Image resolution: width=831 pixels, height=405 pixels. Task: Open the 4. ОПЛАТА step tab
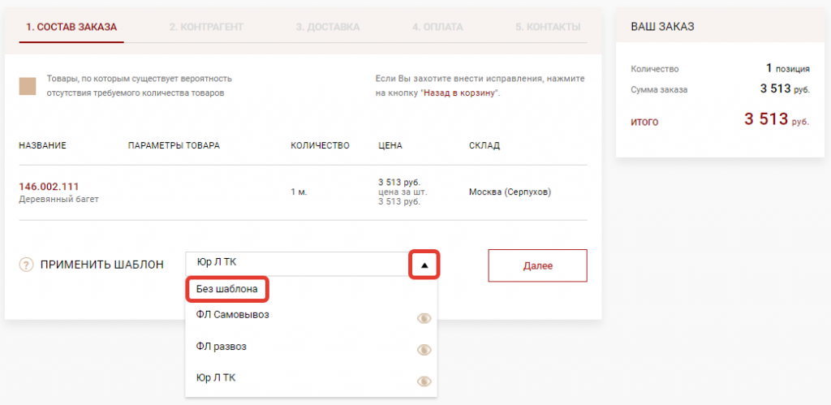[x=437, y=27]
